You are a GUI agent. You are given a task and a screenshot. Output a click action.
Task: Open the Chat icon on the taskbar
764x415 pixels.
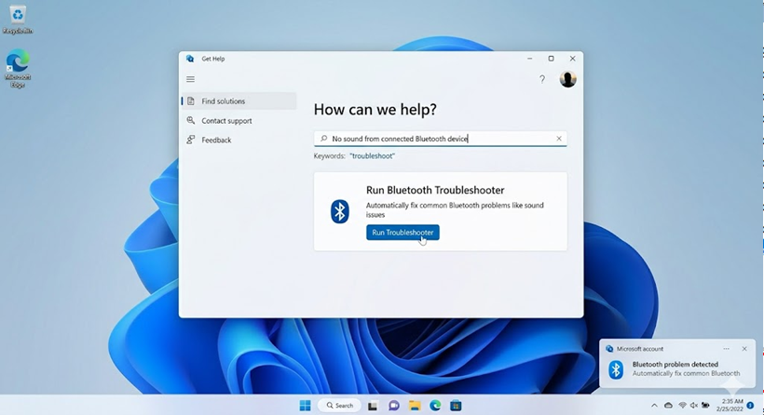tap(394, 406)
